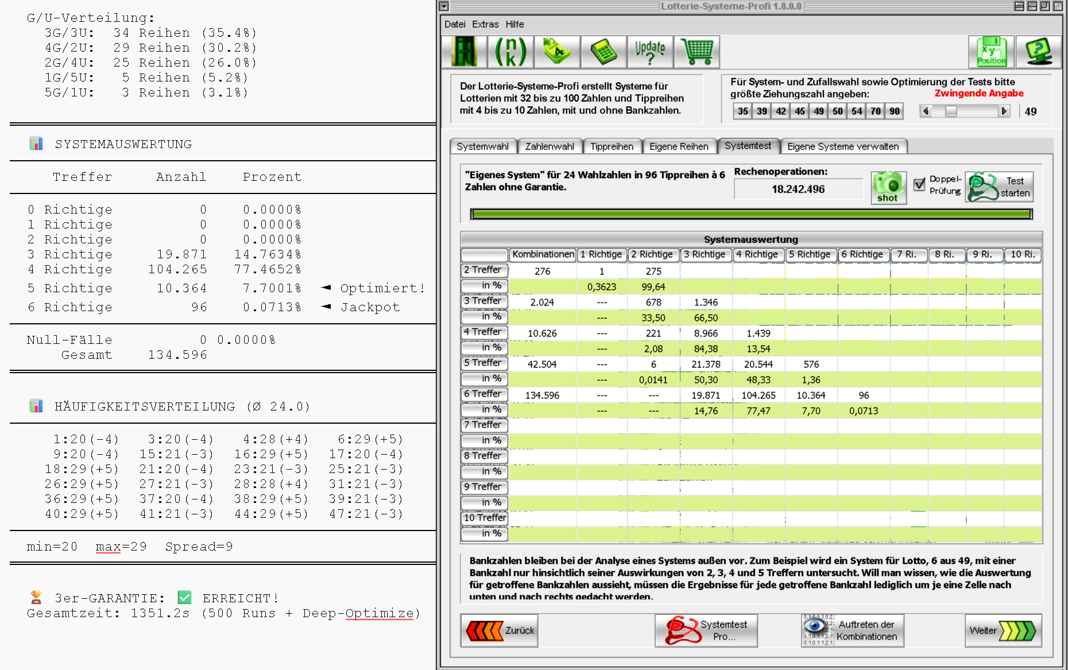Open the green calculator tool
This screenshot has height=670, width=1068.
(x=603, y=52)
